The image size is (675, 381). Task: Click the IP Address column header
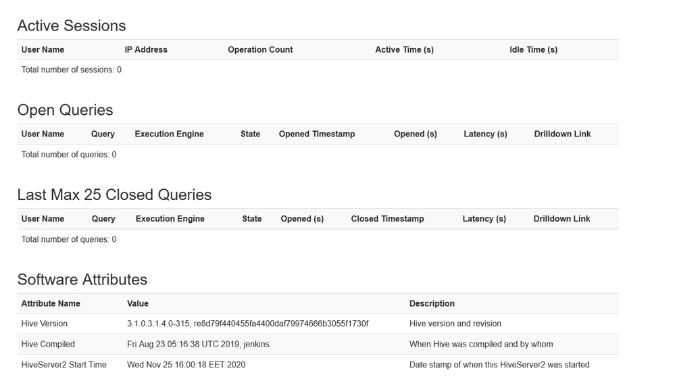pos(146,49)
